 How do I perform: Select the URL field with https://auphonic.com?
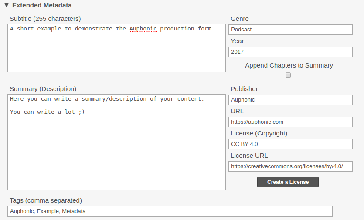pos(290,122)
